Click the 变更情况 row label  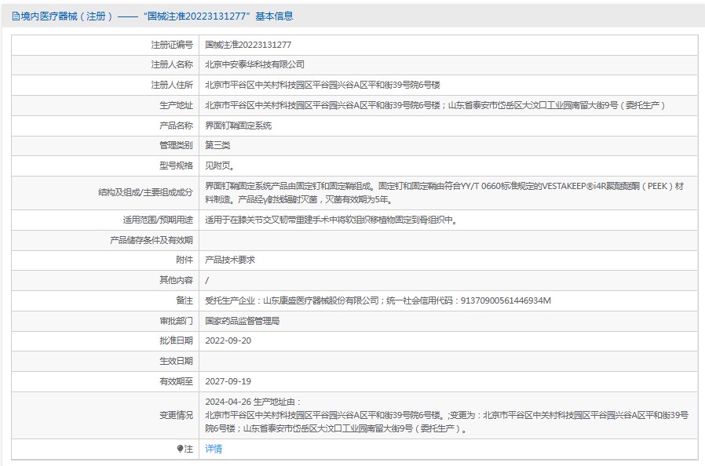176,415
